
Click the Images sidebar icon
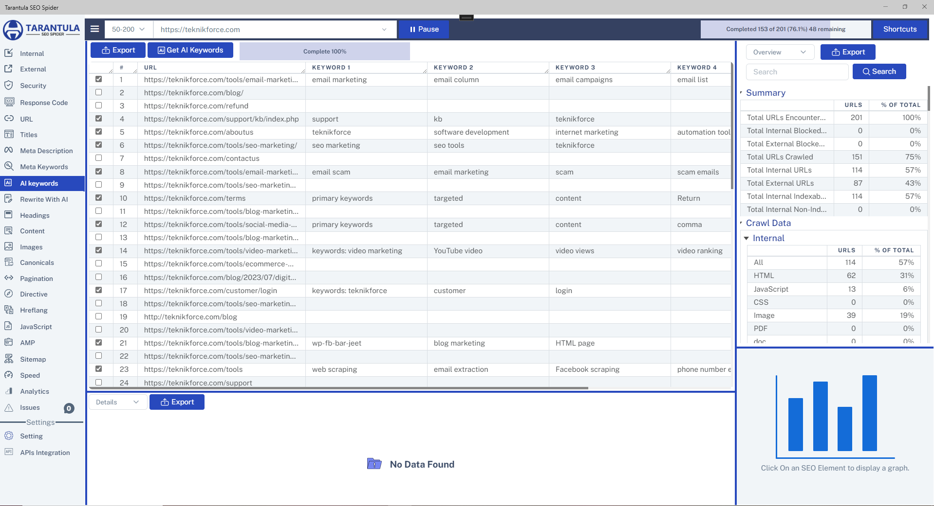tap(8, 246)
